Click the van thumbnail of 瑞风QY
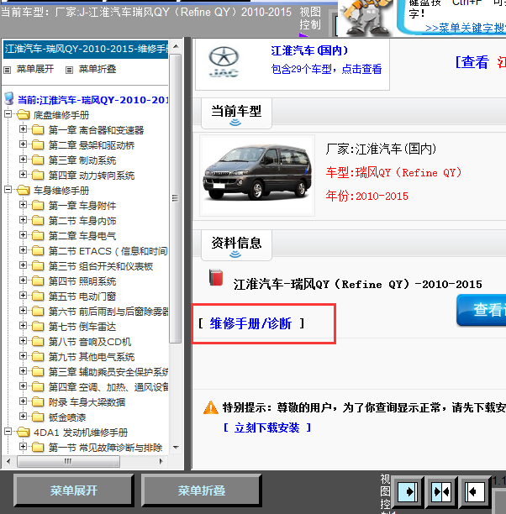Viewport: 506px width, 514px height. (x=257, y=175)
